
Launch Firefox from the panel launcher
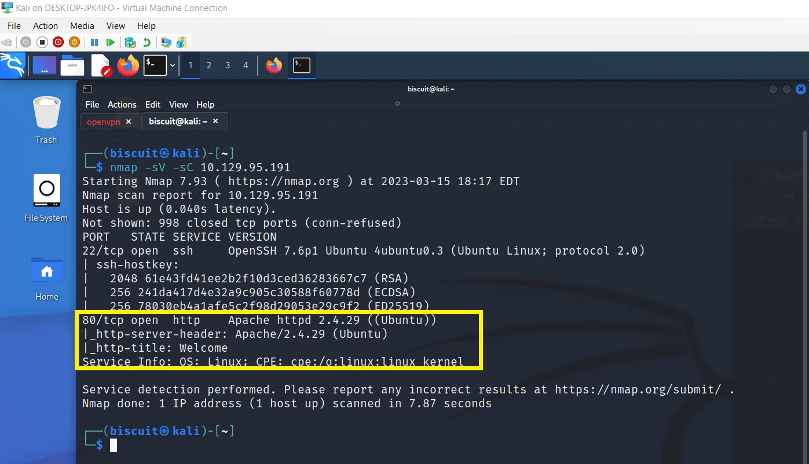point(128,65)
